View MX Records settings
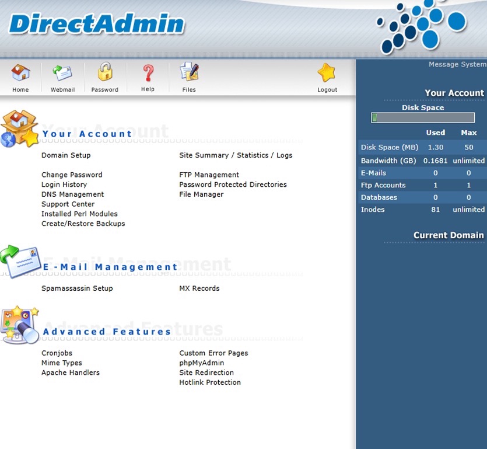Viewport: 487px width, 449px height. (199, 288)
